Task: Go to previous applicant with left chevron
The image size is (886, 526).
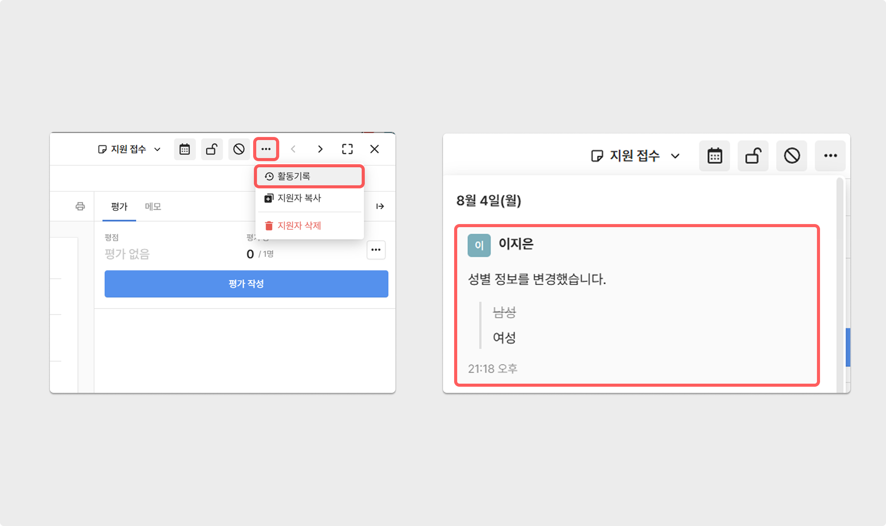Action: coord(293,149)
